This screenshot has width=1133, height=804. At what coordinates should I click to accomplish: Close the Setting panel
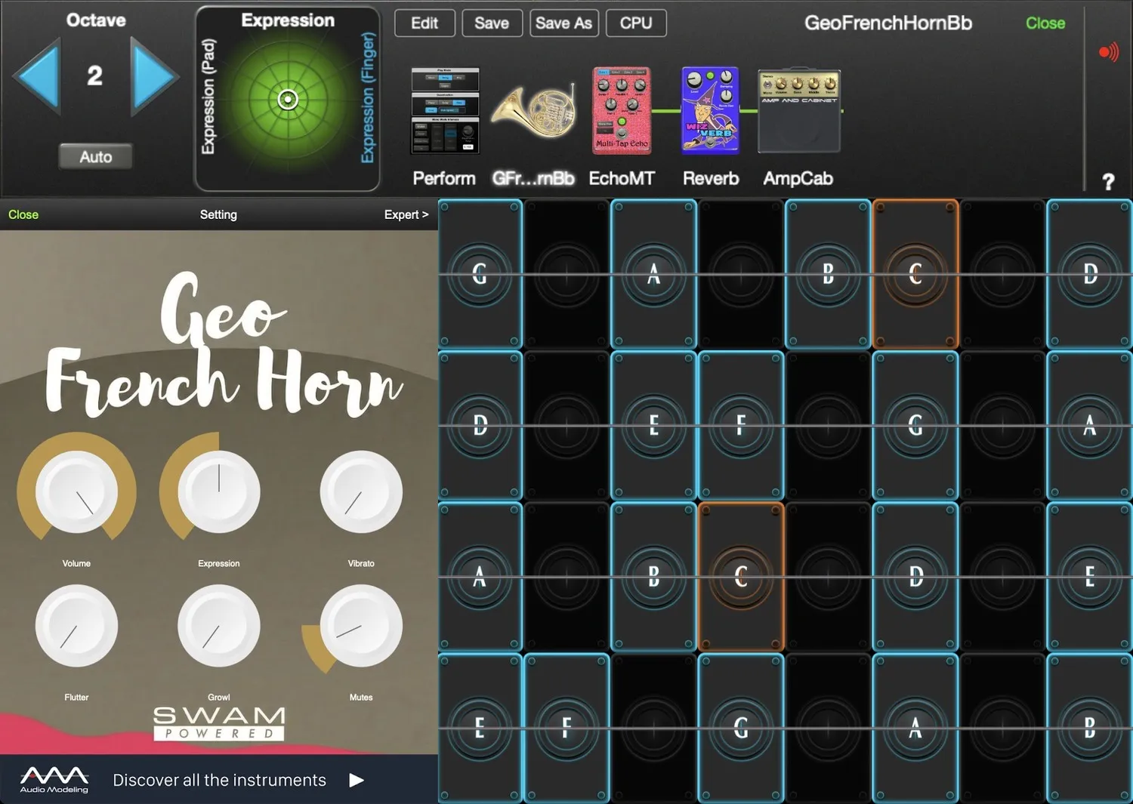coord(23,214)
